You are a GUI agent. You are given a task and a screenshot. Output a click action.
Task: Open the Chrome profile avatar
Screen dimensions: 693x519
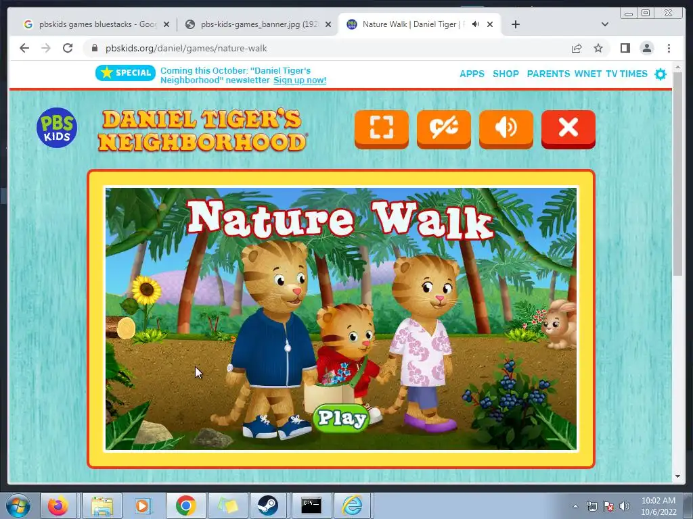(646, 48)
